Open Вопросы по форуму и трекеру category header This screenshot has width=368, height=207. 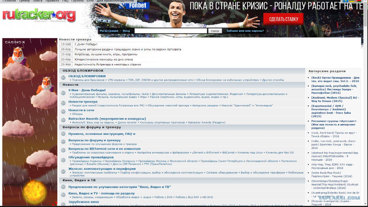pos(92,127)
